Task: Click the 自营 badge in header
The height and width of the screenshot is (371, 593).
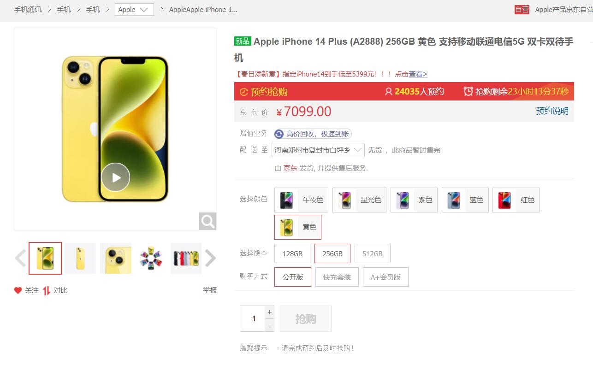Action: (522, 9)
